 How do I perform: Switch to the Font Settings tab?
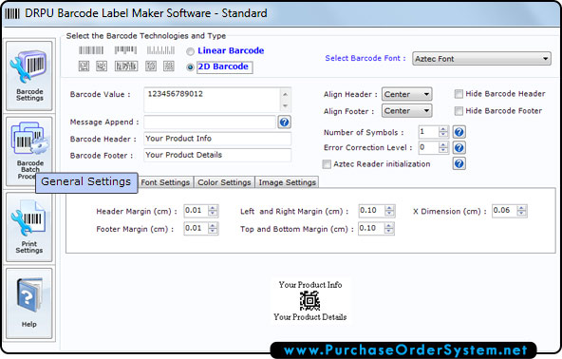point(165,182)
